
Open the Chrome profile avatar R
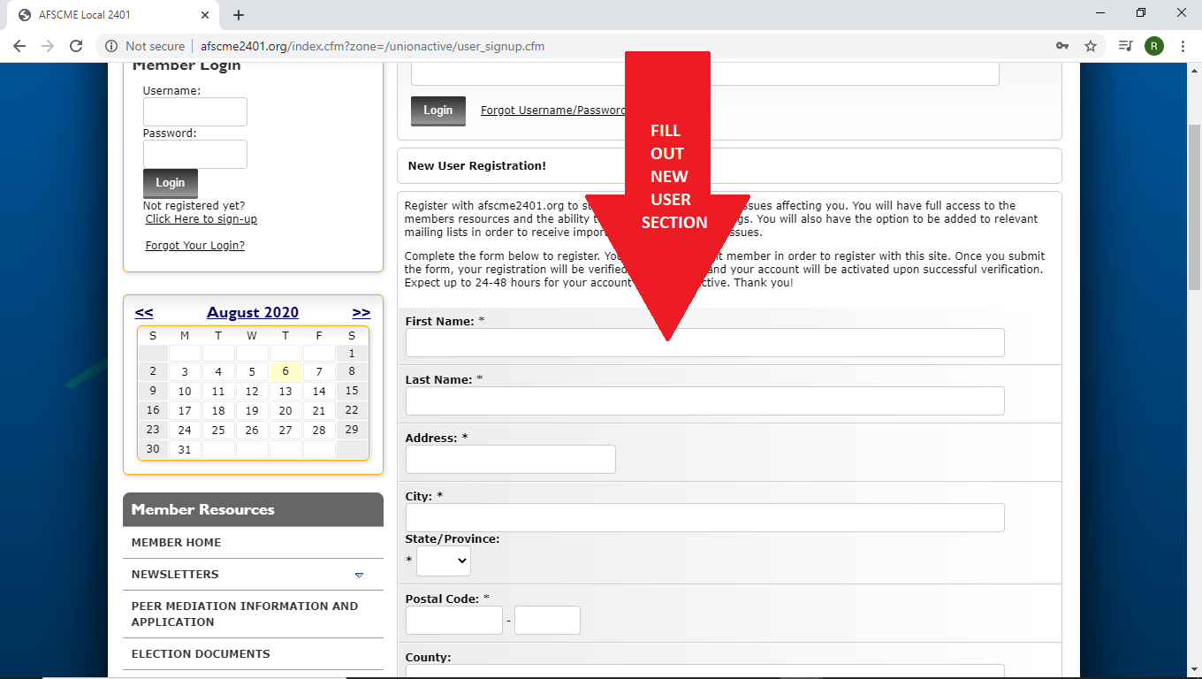coord(1153,46)
